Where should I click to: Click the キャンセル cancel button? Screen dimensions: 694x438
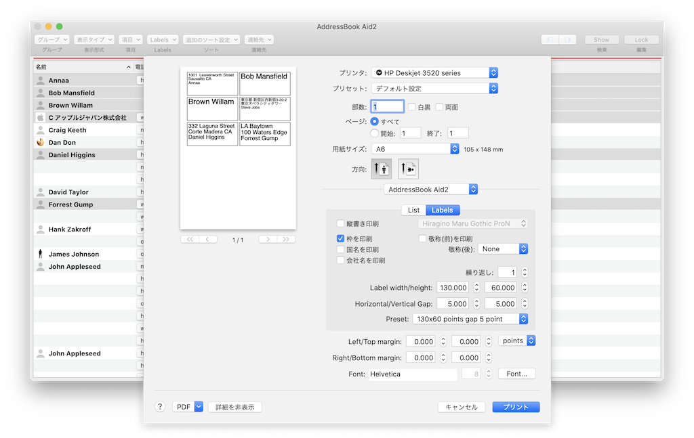[462, 407]
